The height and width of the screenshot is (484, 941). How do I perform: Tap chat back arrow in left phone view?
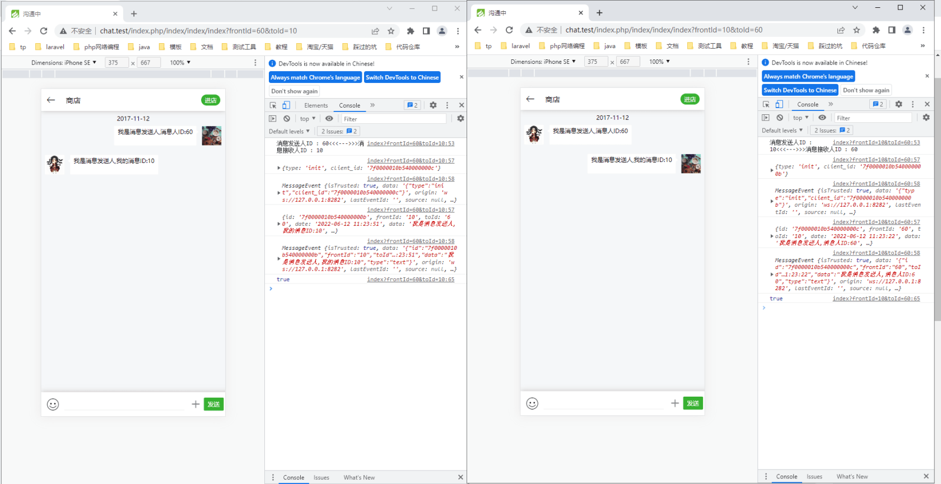coord(51,100)
